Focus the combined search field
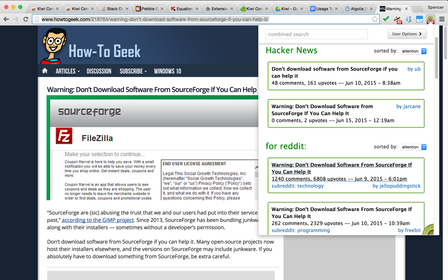This screenshot has height=280, width=448. tap(317, 34)
